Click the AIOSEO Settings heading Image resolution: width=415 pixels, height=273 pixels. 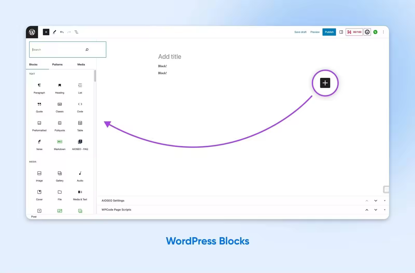113,201
